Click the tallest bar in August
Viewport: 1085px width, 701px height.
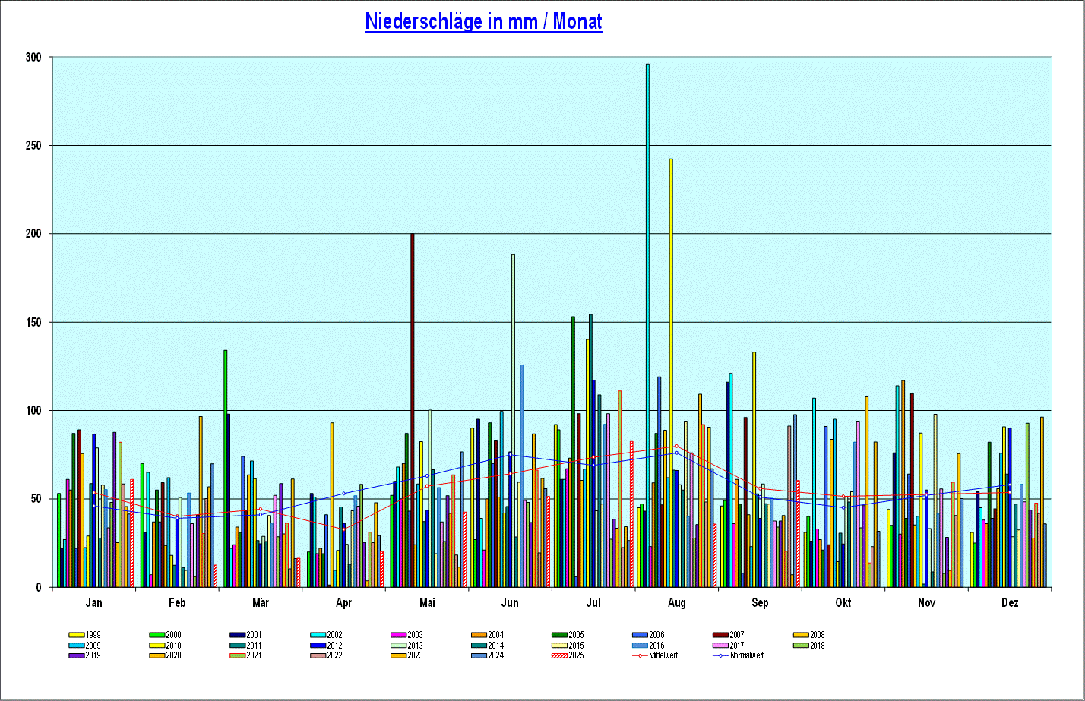coord(647,327)
